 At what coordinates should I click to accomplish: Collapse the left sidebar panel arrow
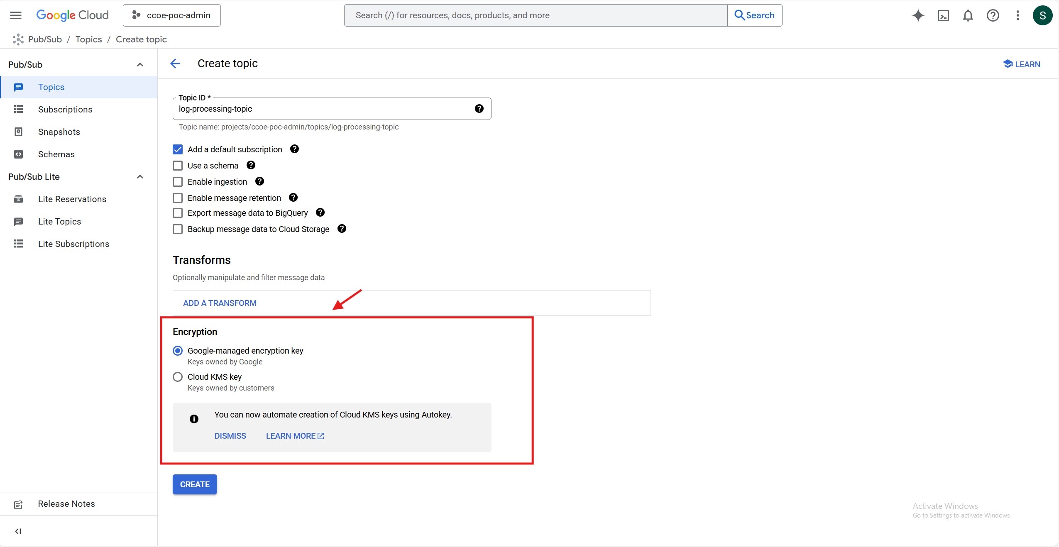coord(18,531)
